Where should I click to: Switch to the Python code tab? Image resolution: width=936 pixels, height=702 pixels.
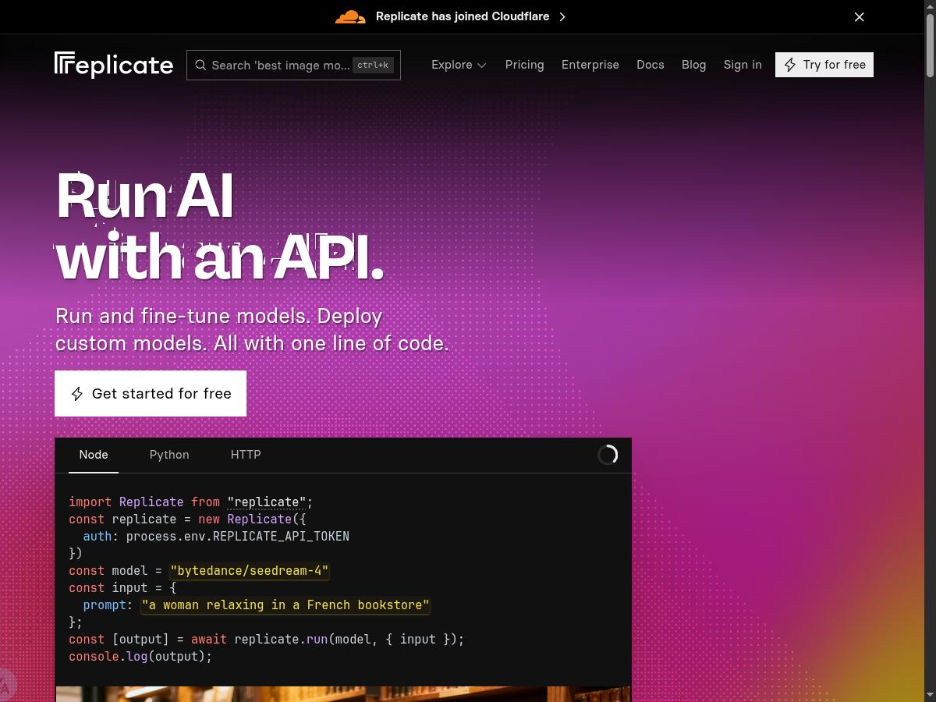(169, 455)
